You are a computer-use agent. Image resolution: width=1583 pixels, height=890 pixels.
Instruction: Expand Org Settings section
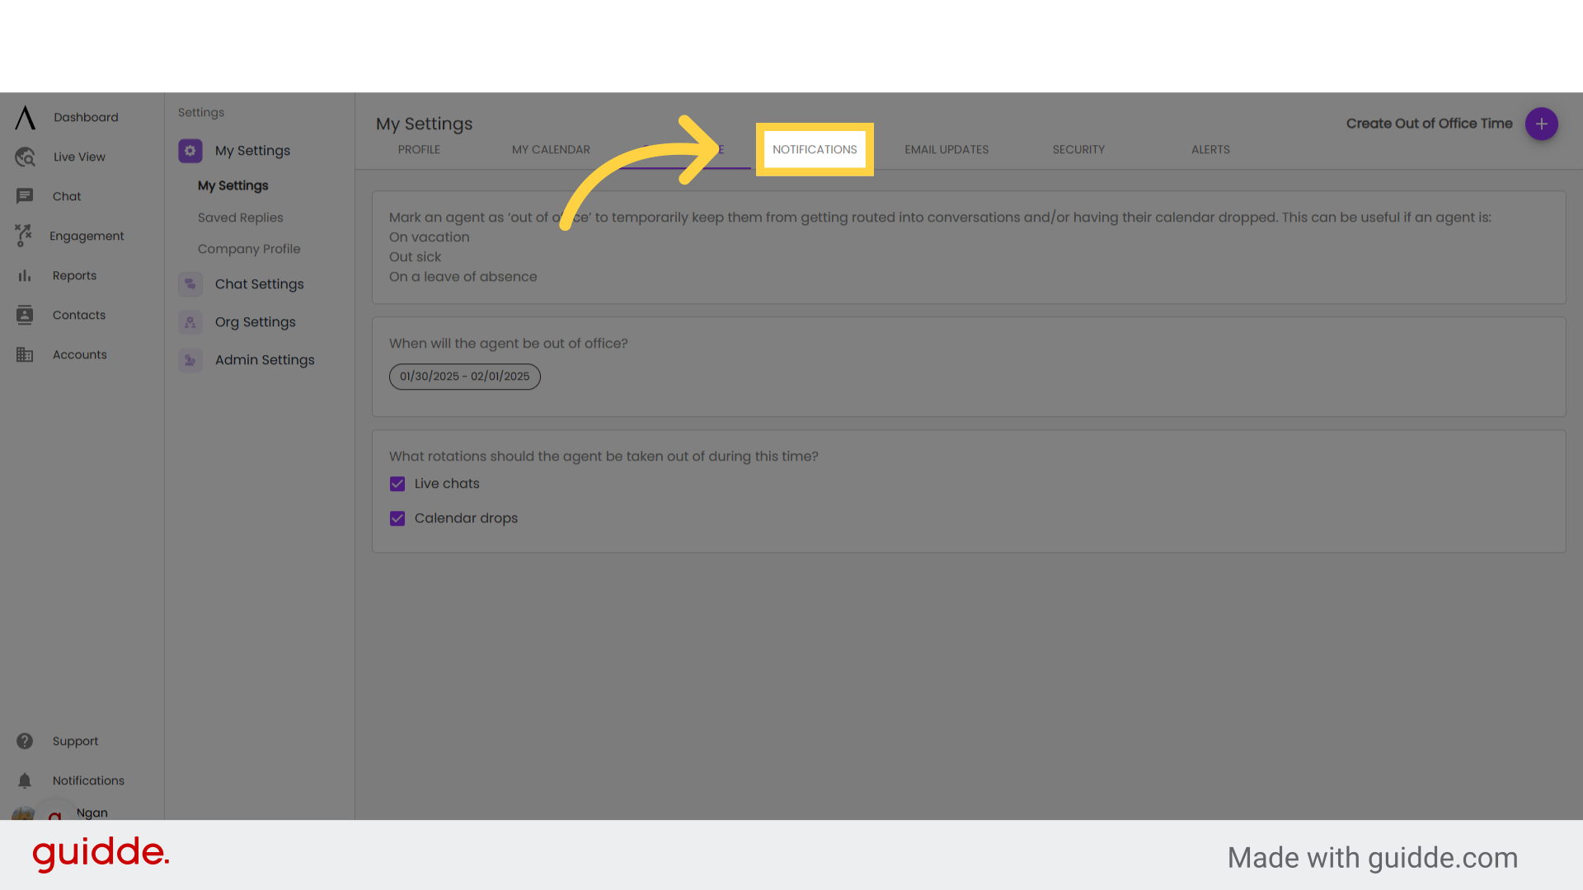[x=255, y=322]
